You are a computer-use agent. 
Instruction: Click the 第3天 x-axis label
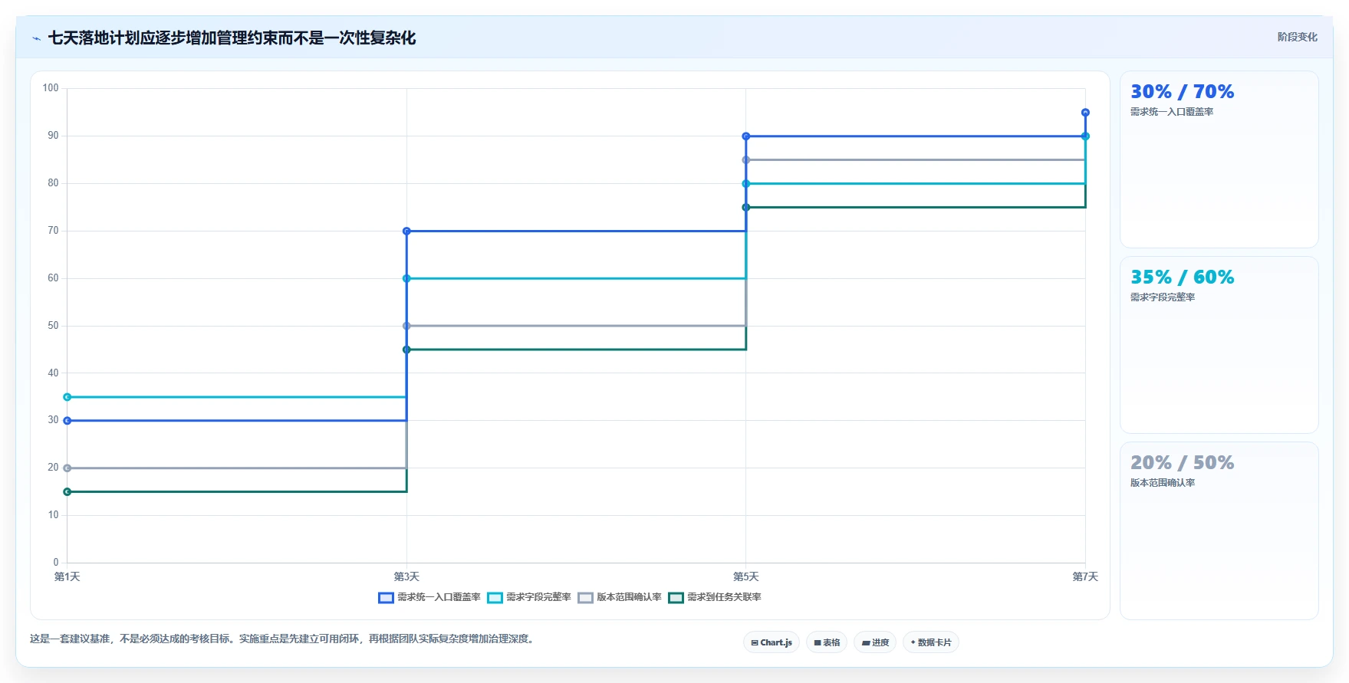coord(406,576)
